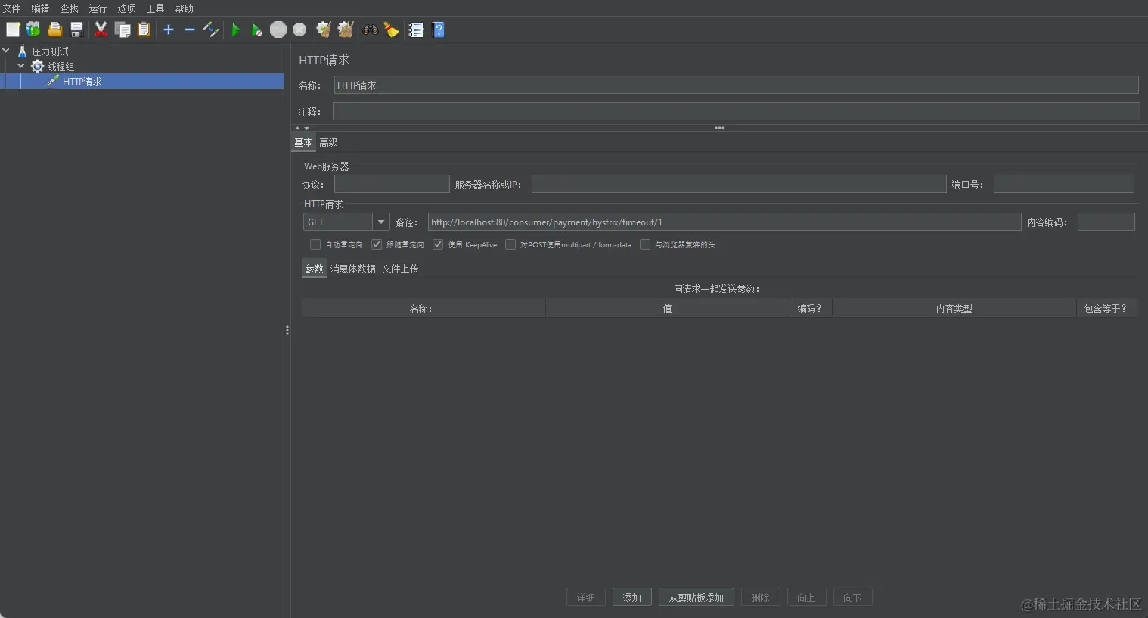Screen dimensions: 1148x618
Task: Open the 文件上传 tab
Action: (x=400, y=269)
